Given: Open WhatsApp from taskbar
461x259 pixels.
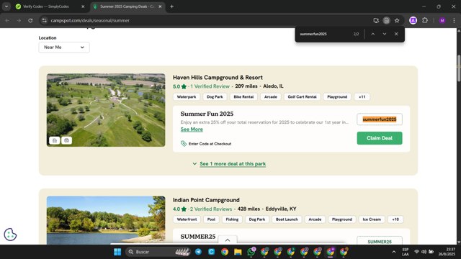Looking at the screenshot, I should (251, 252).
